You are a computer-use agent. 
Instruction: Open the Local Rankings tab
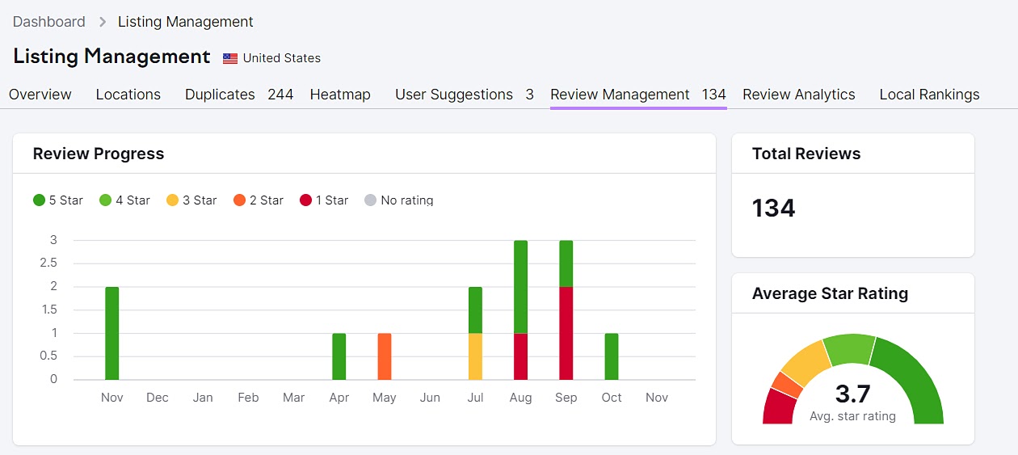[x=929, y=95]
